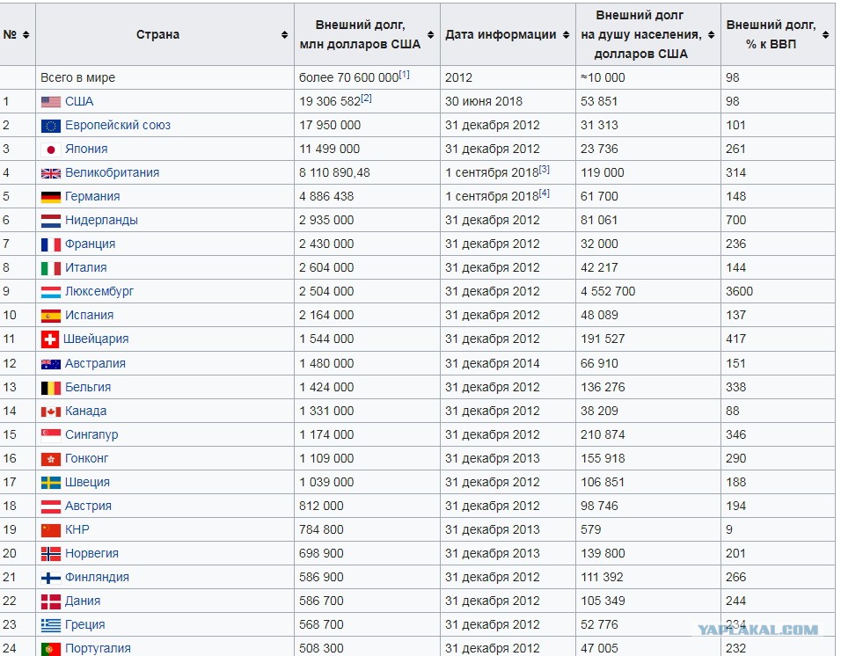Sort by Дата информации column arrows
Viewport: 841px width, 656px height.
coord(566,35)
